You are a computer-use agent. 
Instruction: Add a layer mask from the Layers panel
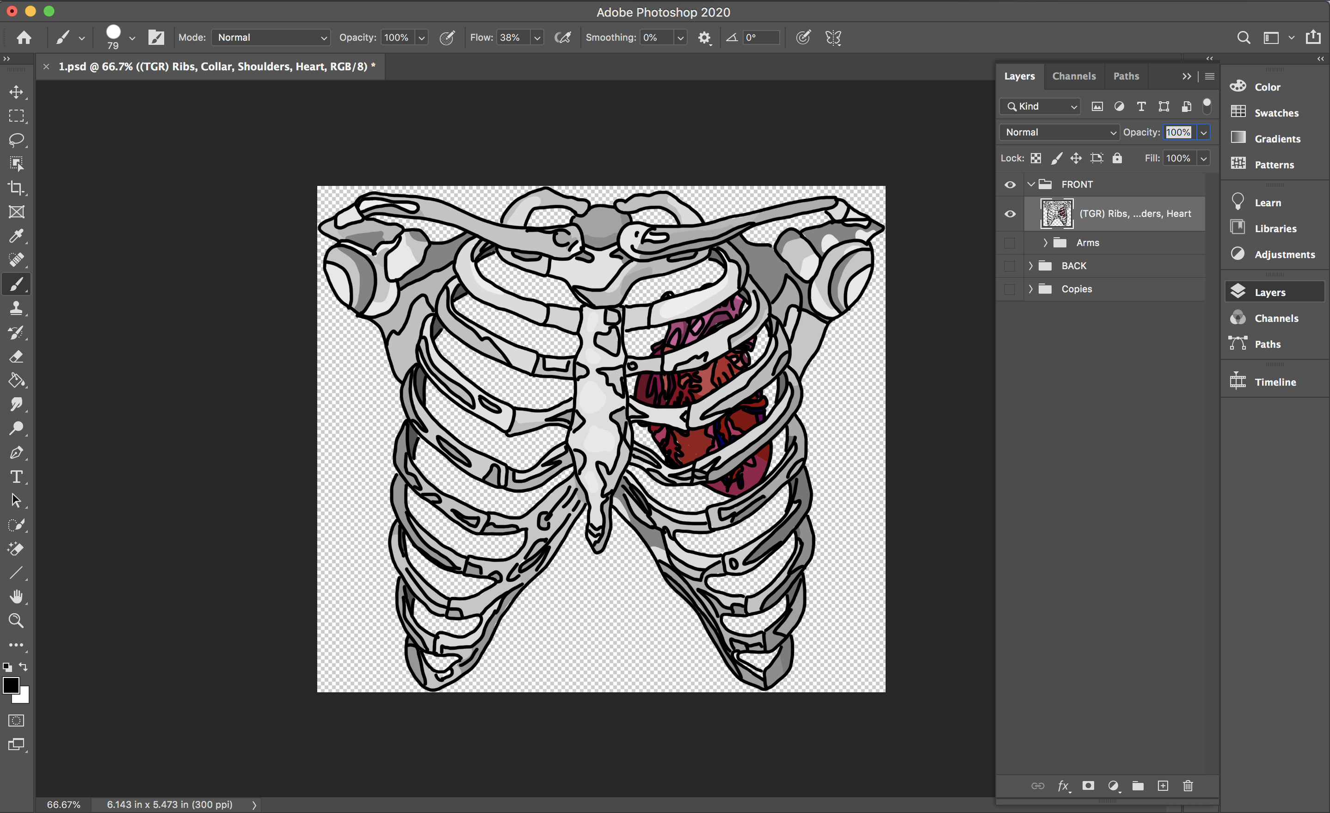click(x=1088, y=786)
